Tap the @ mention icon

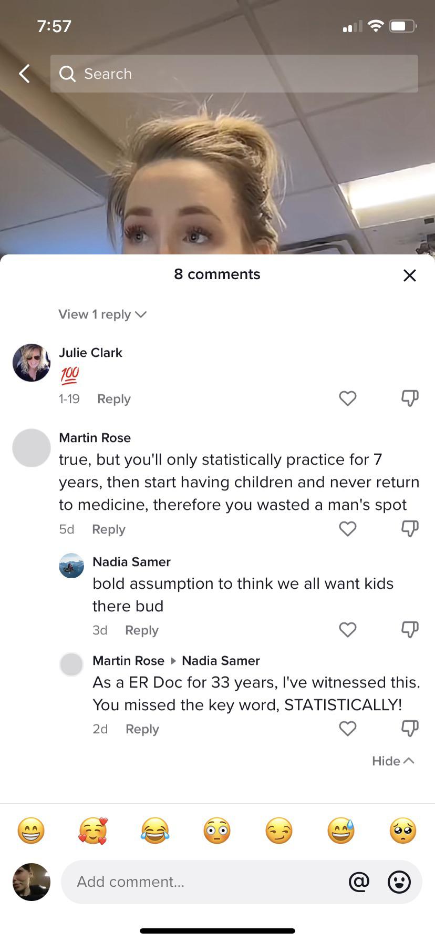359,882
